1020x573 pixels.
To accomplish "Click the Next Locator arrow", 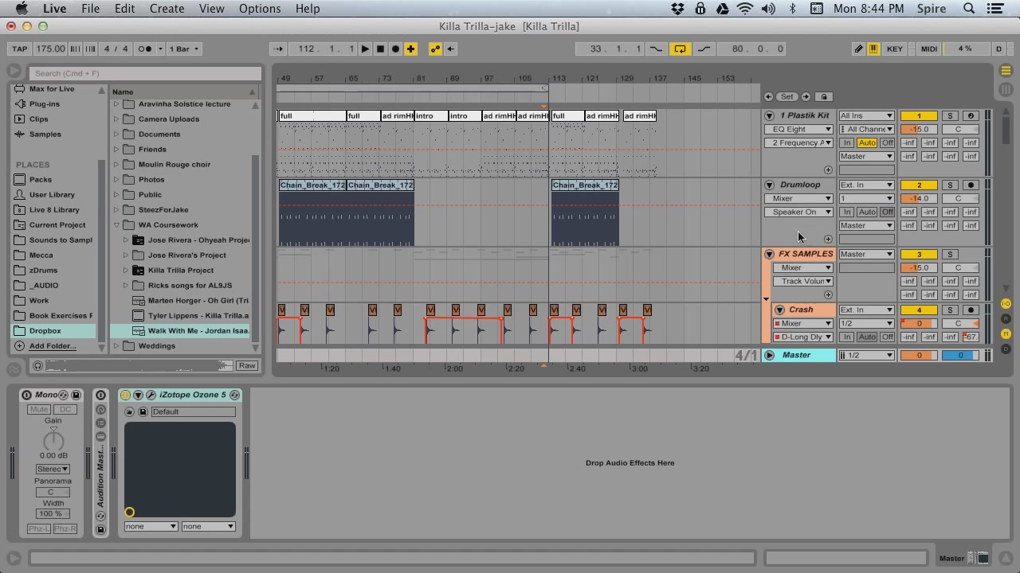I will (x=806, y=96).
